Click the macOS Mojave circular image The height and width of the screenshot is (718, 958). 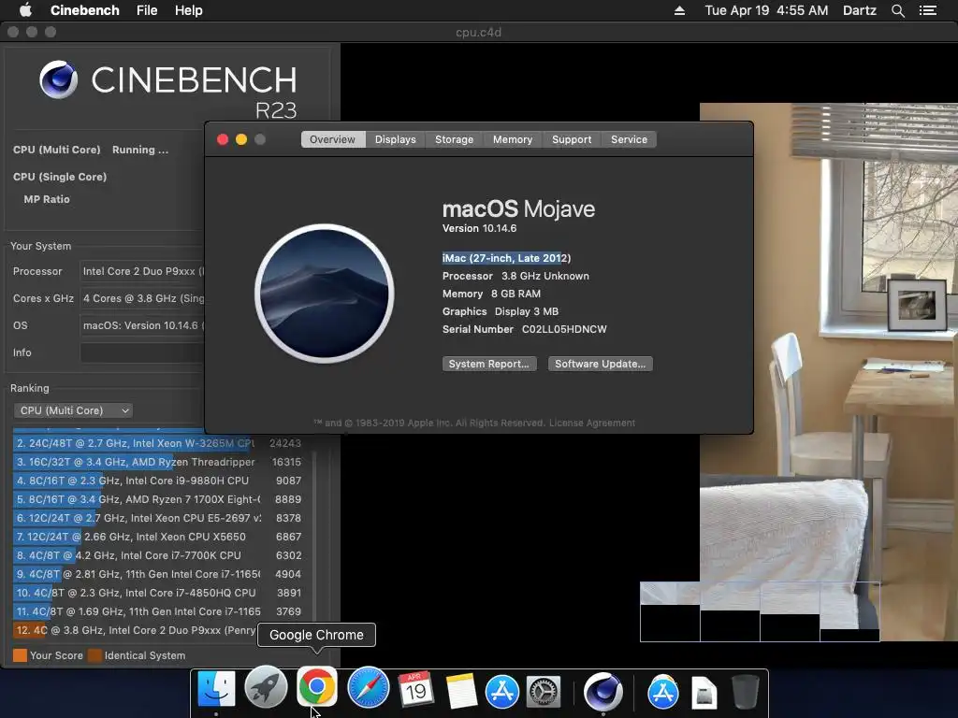pyautogui.click(x=325, y=294)
